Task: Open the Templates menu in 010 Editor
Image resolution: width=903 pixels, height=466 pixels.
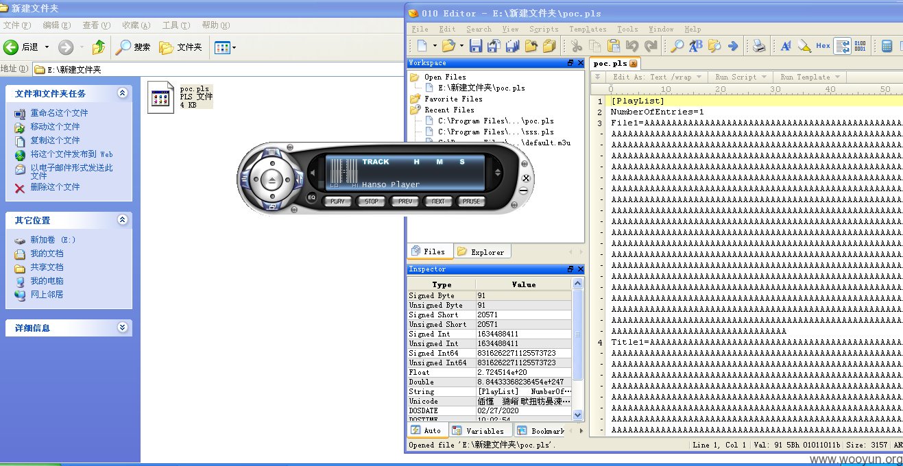Action: (588, 29)
